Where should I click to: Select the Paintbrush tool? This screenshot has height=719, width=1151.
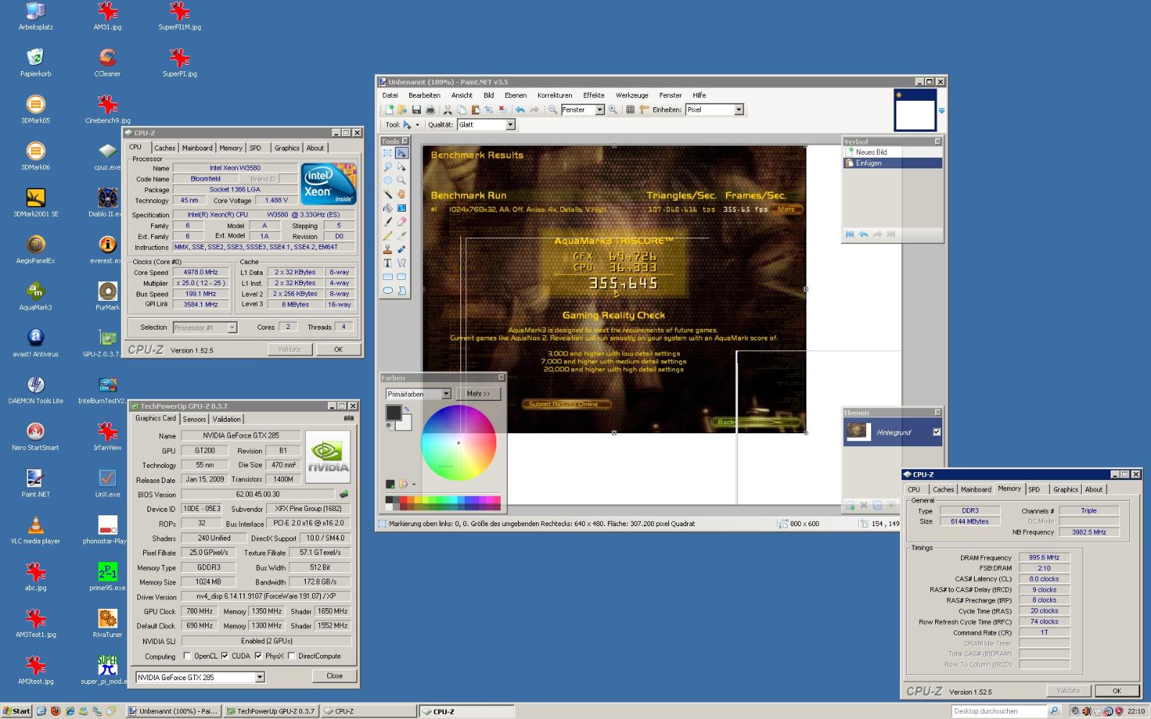point(387,222)
